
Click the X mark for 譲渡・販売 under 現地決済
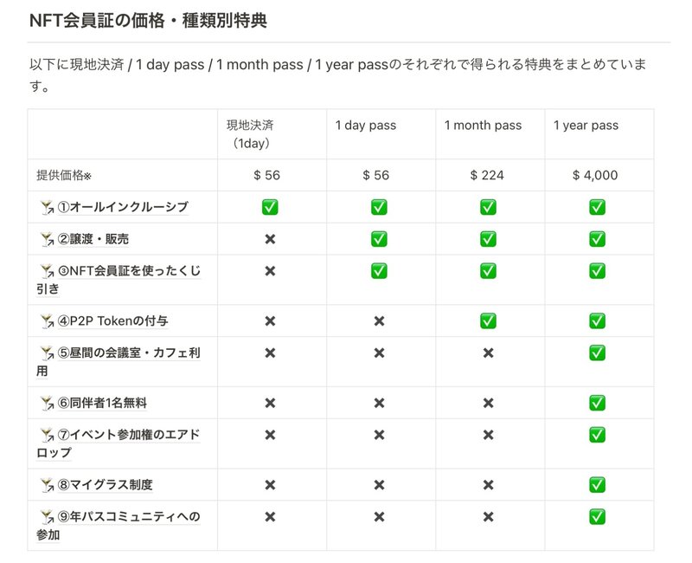click(270, 239)
